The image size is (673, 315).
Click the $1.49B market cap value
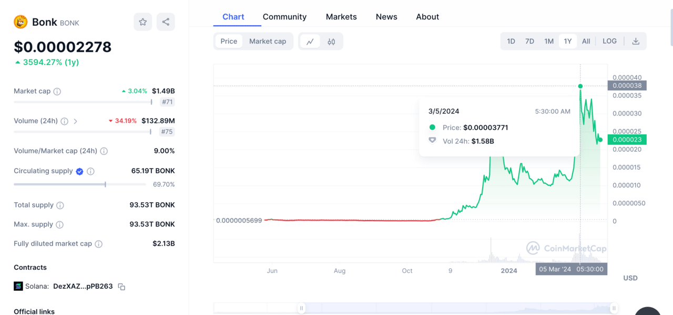pyautogui.click(x=164, y=91)
